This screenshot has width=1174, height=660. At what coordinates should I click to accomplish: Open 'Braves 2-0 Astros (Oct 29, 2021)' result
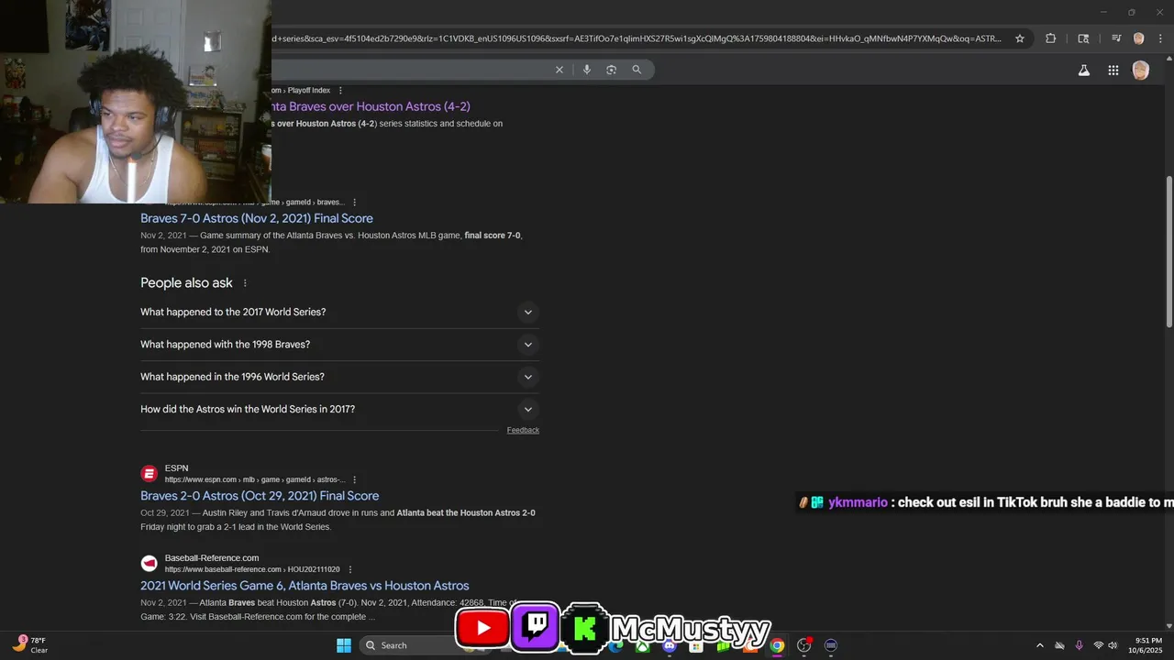(260, 496)
